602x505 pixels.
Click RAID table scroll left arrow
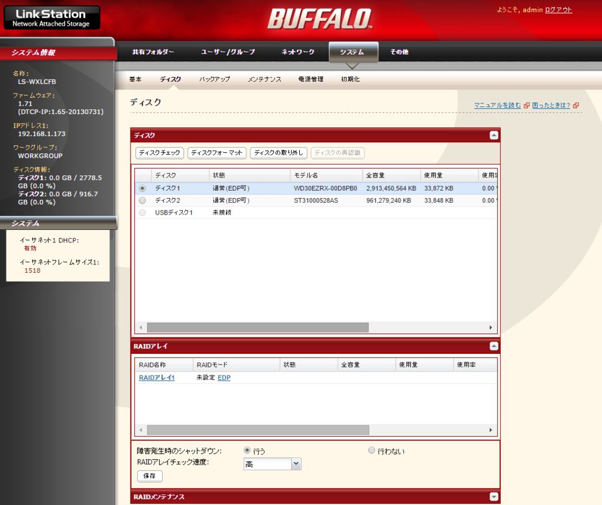[x=141, y=430]
